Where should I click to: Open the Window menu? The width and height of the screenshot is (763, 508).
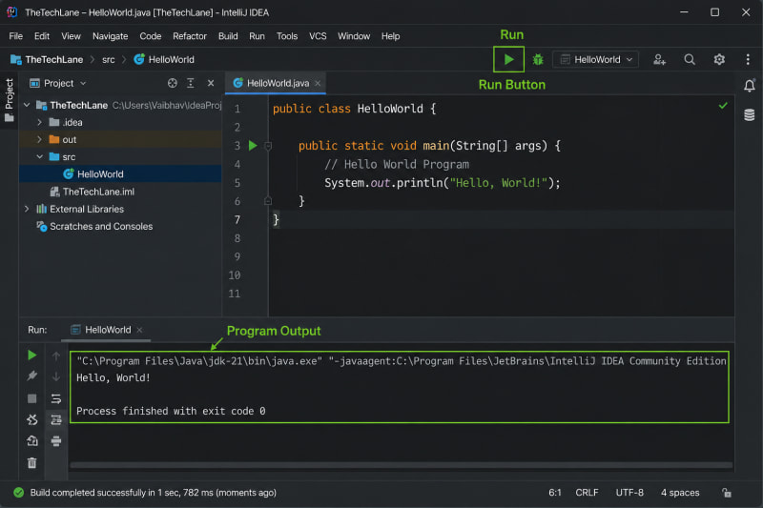(354, 36)
